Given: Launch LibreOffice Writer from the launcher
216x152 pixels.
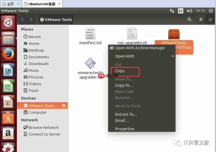Looking at the screenshot, I should click(8, 70).
